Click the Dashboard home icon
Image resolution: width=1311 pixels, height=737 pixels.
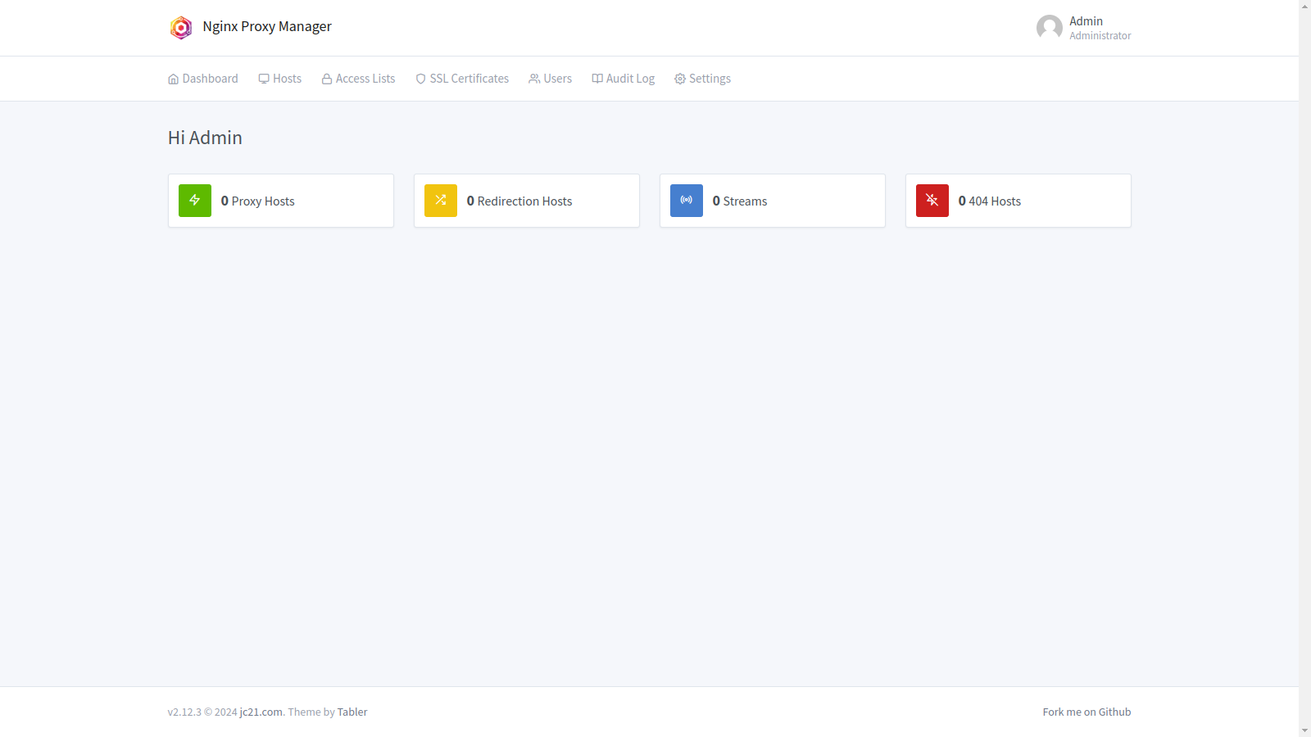pyautogui.click(x=174, y=79)
